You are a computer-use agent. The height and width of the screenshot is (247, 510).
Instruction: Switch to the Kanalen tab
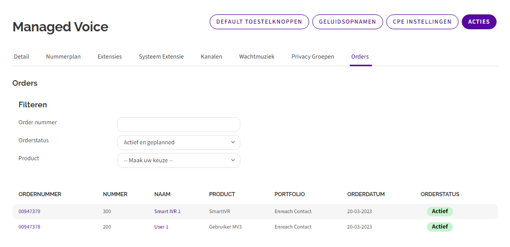click(211, 56)
